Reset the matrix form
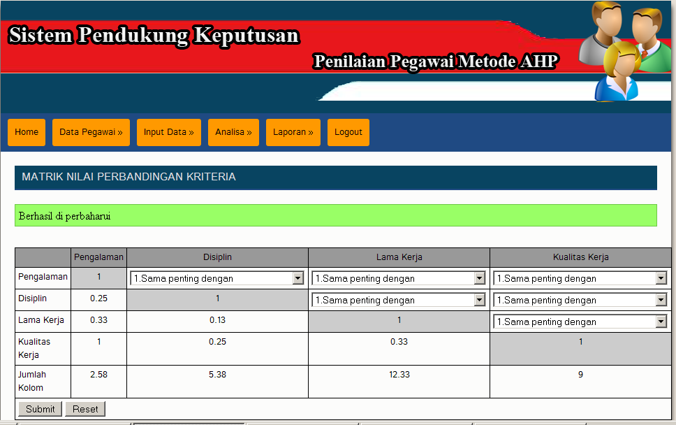Image resolution: width=676 pixels, height=425 pixels. [x=84, y=409]
